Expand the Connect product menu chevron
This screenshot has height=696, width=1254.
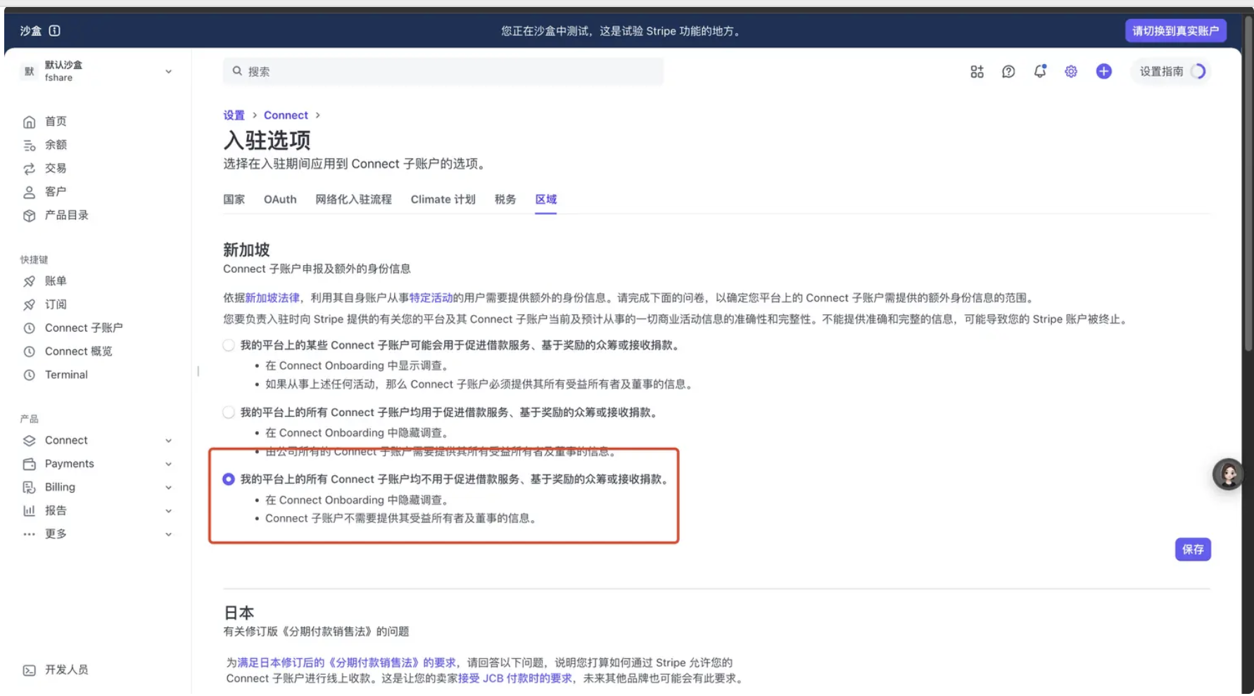coord(168,441)
